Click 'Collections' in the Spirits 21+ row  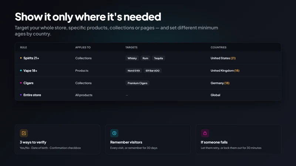click(x=83, y=58)
